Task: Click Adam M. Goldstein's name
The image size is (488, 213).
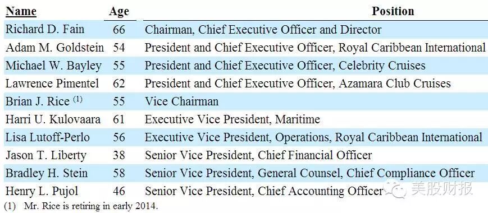Action: point(55,48)
